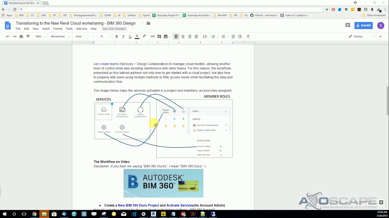
Task: Move document using the folder icon
Action: (x=148, y=23)
